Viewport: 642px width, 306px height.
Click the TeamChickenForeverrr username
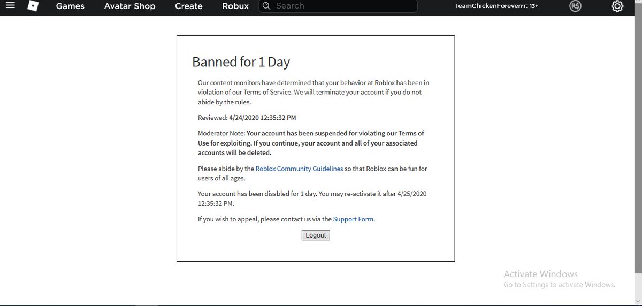pyautogui.click(x=490, y=6)
